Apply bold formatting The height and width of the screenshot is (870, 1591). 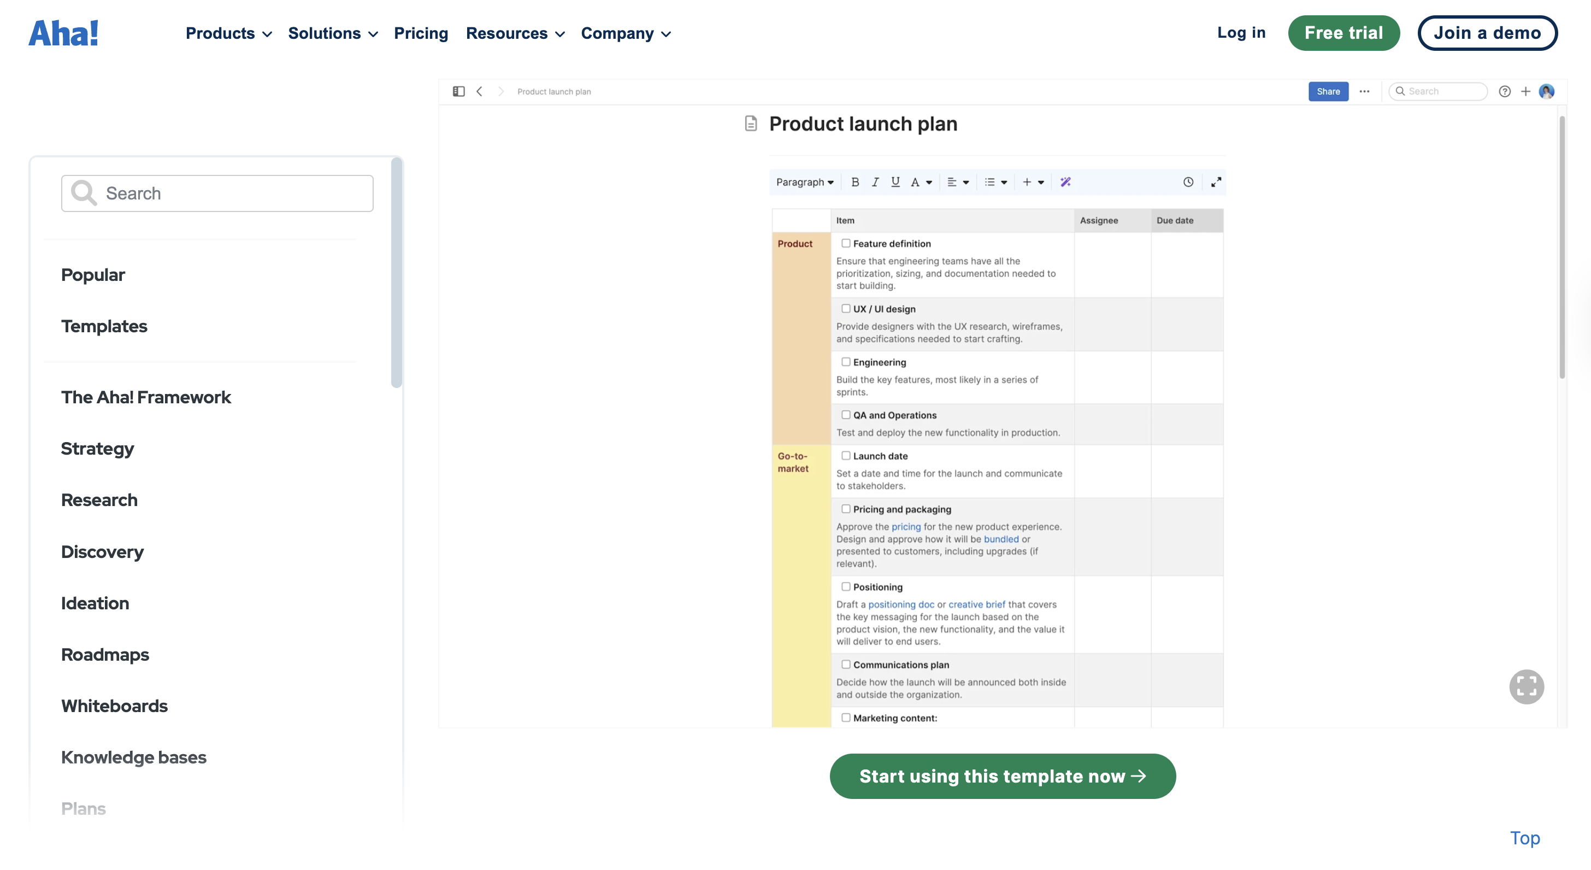click(855, 181)
